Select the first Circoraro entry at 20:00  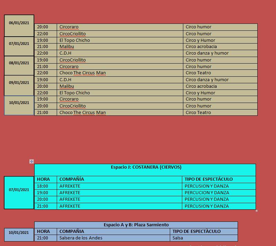click(x=69, y=27)
